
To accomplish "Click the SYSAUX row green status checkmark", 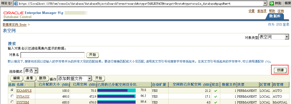I will point(215,97).
